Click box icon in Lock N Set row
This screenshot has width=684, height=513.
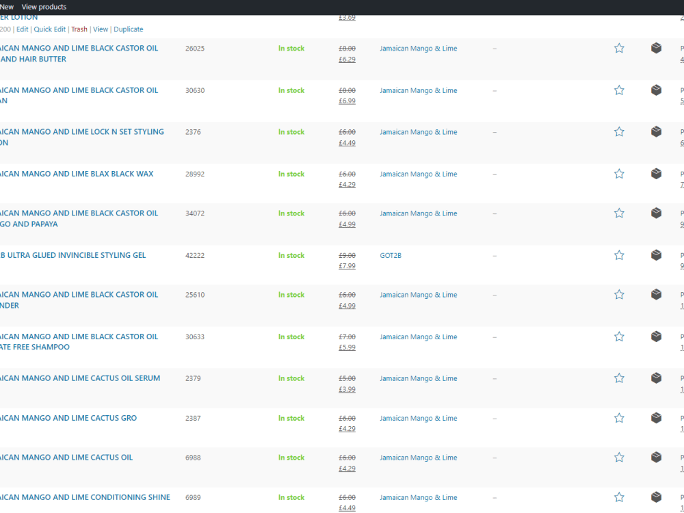pos(656,131)
